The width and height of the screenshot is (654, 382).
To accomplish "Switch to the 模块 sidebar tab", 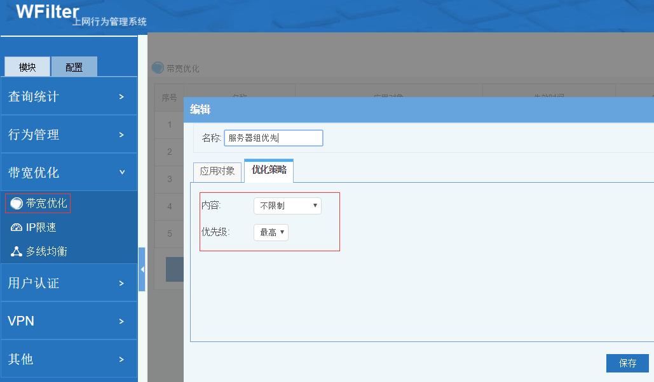I will click(27, 67).
